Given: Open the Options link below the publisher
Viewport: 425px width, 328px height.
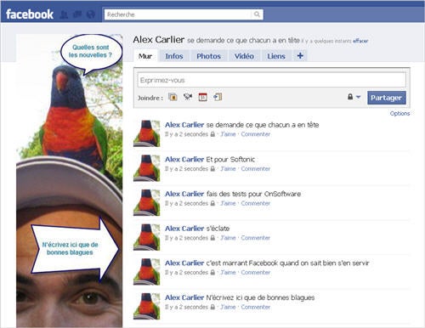Looking at the screenshot, I should [399, 114].
